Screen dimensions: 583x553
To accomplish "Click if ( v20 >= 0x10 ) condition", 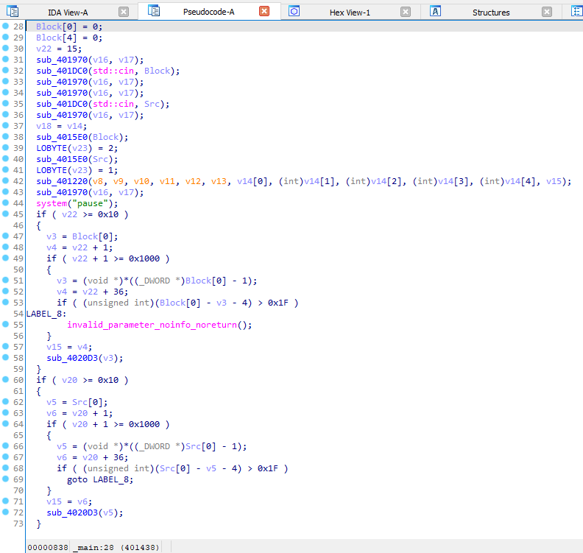I will 82,380.
